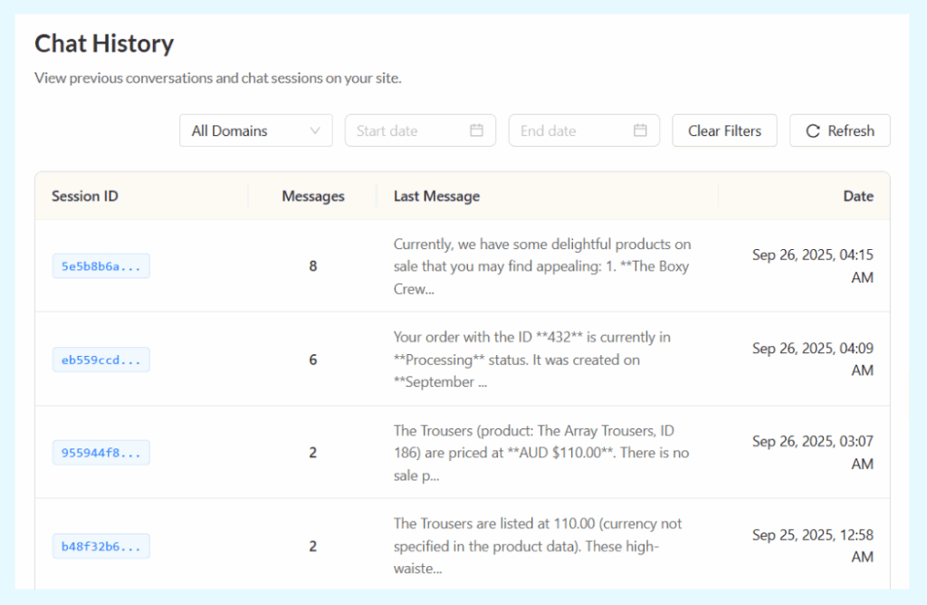
Task: Click the Sep 25, 2025 date cell
Action: coord(812,545)
